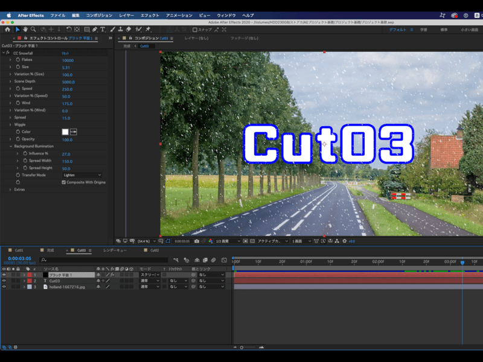Screen dimensions: 483x362
Task: Hide the holland-1667216.jpg layer
Action: tap(4, 287)
